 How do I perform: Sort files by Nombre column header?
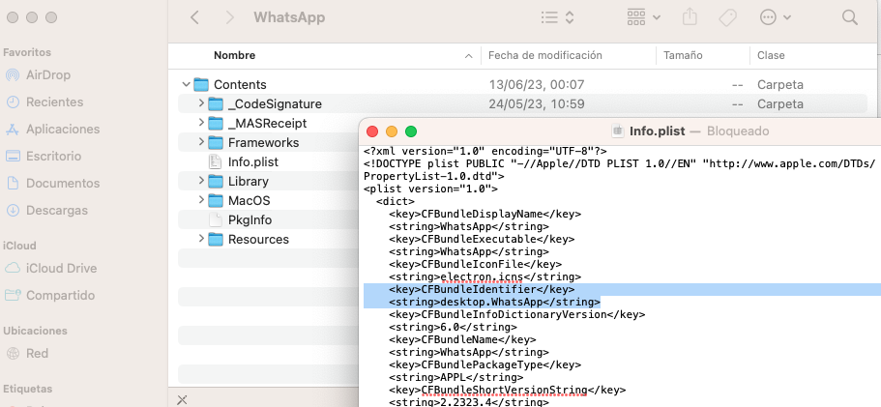[234, 56]
